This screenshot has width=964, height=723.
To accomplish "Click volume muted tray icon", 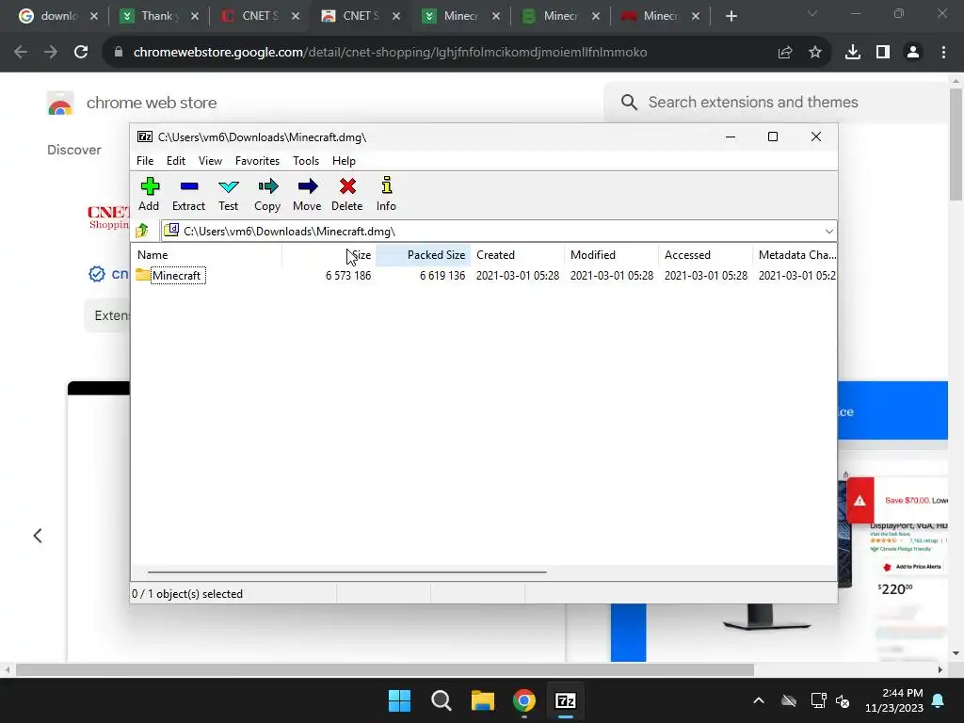I will pos(843,700).
